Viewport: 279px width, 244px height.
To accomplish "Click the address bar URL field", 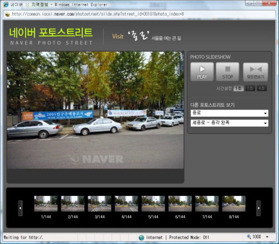I will coord(139,14).
